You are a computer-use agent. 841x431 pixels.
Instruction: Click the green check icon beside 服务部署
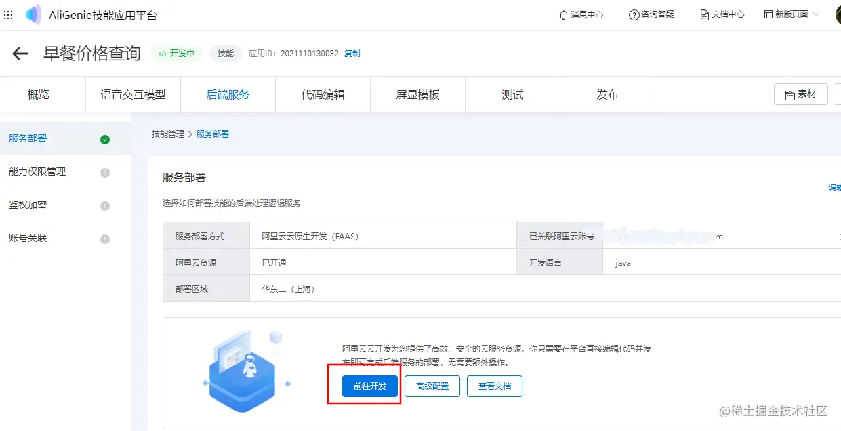(105, 140)
